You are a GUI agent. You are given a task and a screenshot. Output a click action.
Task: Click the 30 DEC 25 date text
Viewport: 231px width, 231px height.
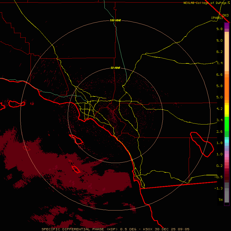166,229
